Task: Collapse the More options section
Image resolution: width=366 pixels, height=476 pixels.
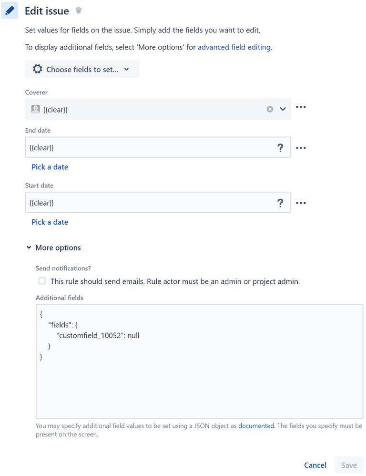Action: click(x=54, y=248)
